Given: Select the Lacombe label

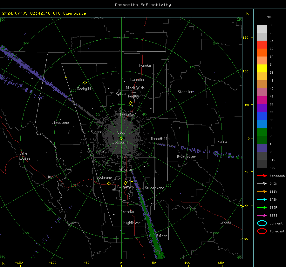Looking at the screenshot, I should (137, 80).
